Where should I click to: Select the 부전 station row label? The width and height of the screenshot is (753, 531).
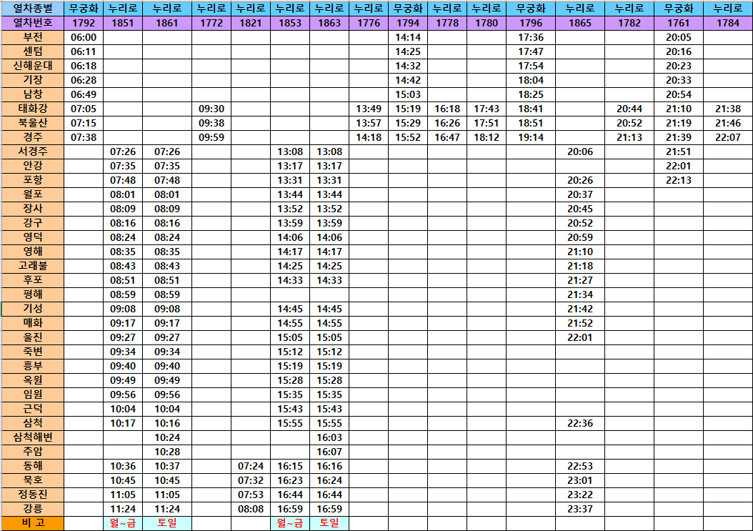pyautogui.click(x=33, y=37)
